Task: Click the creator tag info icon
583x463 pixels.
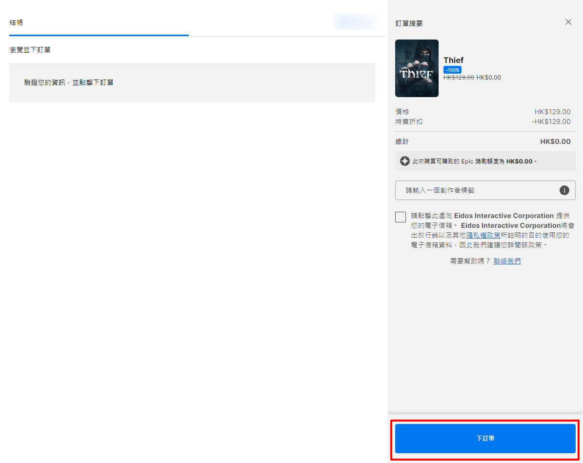Action: [x=564, y=190]
